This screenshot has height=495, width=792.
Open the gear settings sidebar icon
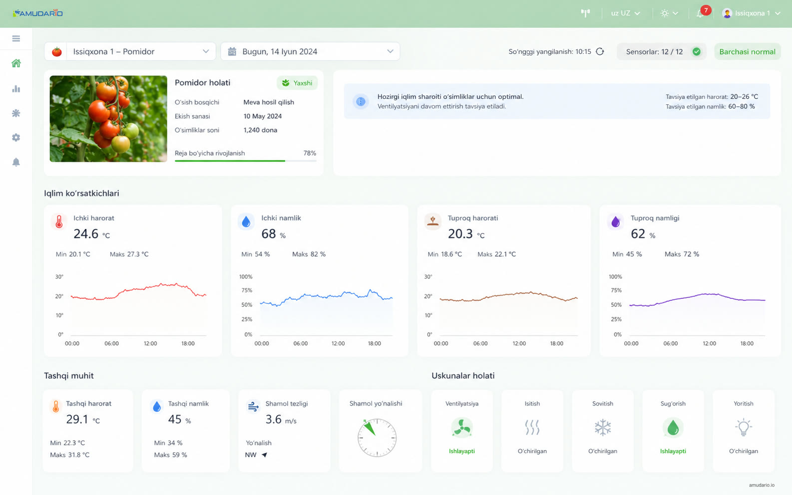pyautogui.click(x=16, y=137)
